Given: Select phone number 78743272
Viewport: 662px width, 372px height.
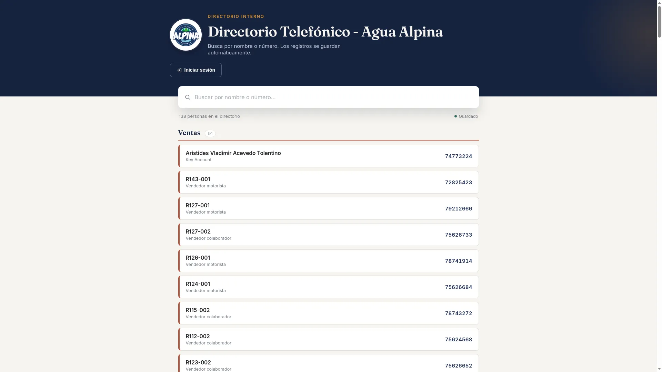Looking at the screenshot, I should 458,313.
